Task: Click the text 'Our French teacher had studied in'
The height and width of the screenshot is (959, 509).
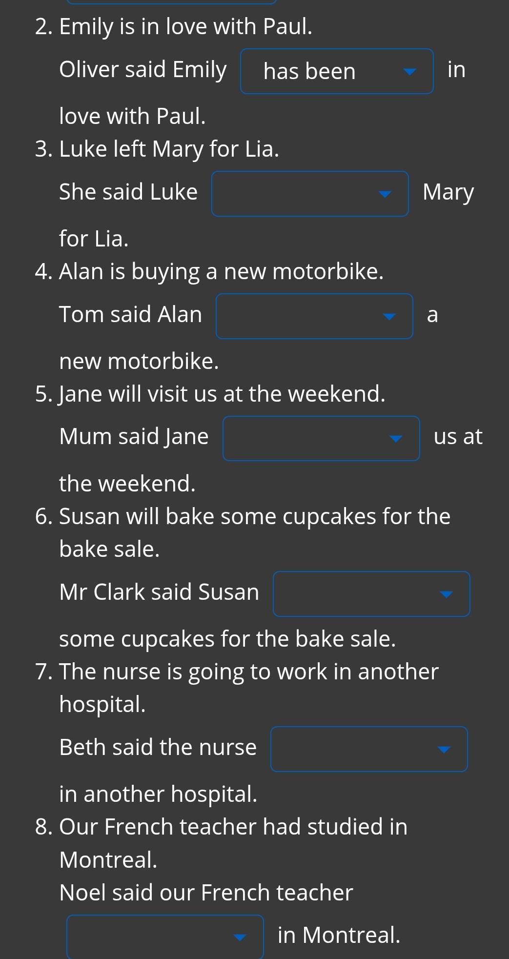Action: pyautogui.click(x=233, y=827)
